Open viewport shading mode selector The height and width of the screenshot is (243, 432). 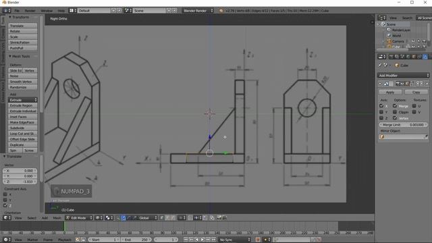click(x=99, y=218)
